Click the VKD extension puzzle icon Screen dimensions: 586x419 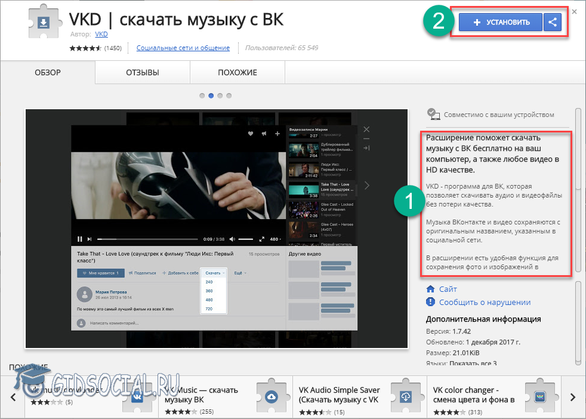(x=44, y=23)
